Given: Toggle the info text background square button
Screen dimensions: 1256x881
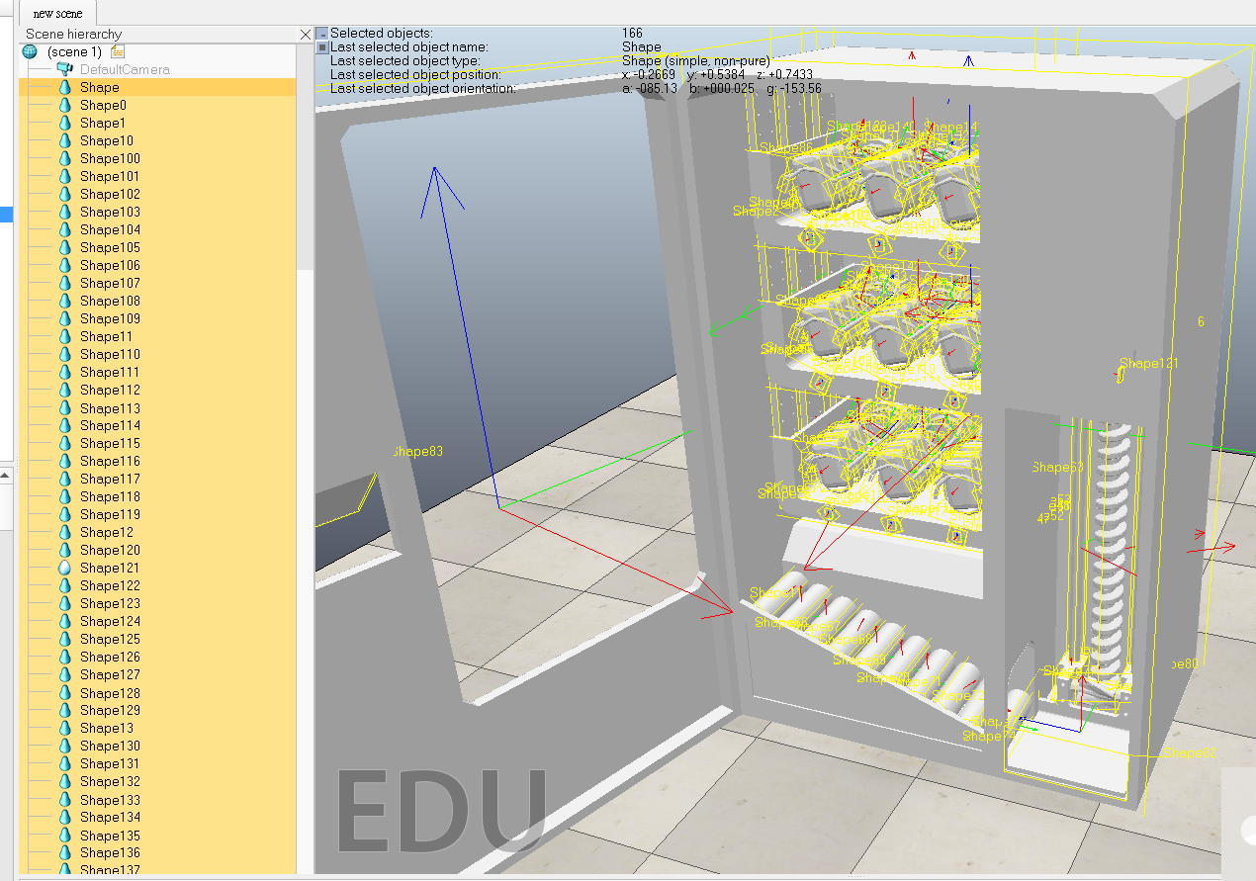Looking at the screenshot, I should 321,47.
